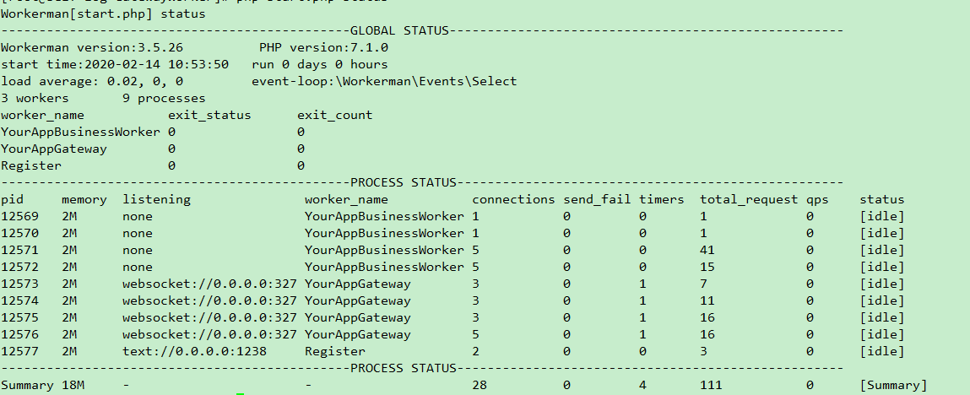Click the 'pid' column header
This screenshot has height=395, width=970.
click(x=13, y=200)
